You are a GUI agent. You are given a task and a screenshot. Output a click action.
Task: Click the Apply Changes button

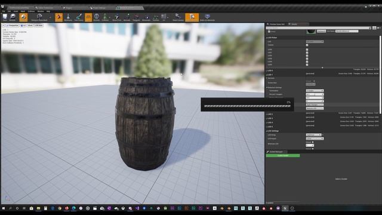[x=315, y=105]
